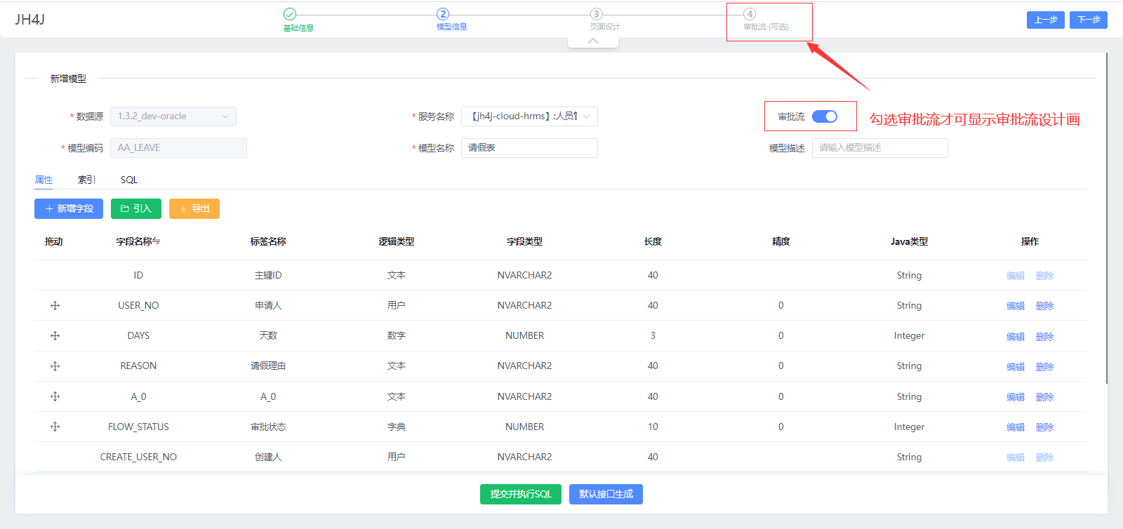Click the 模型编码 input field
The height and width of the screenshot is (529, 1123).
pos(178,148)
